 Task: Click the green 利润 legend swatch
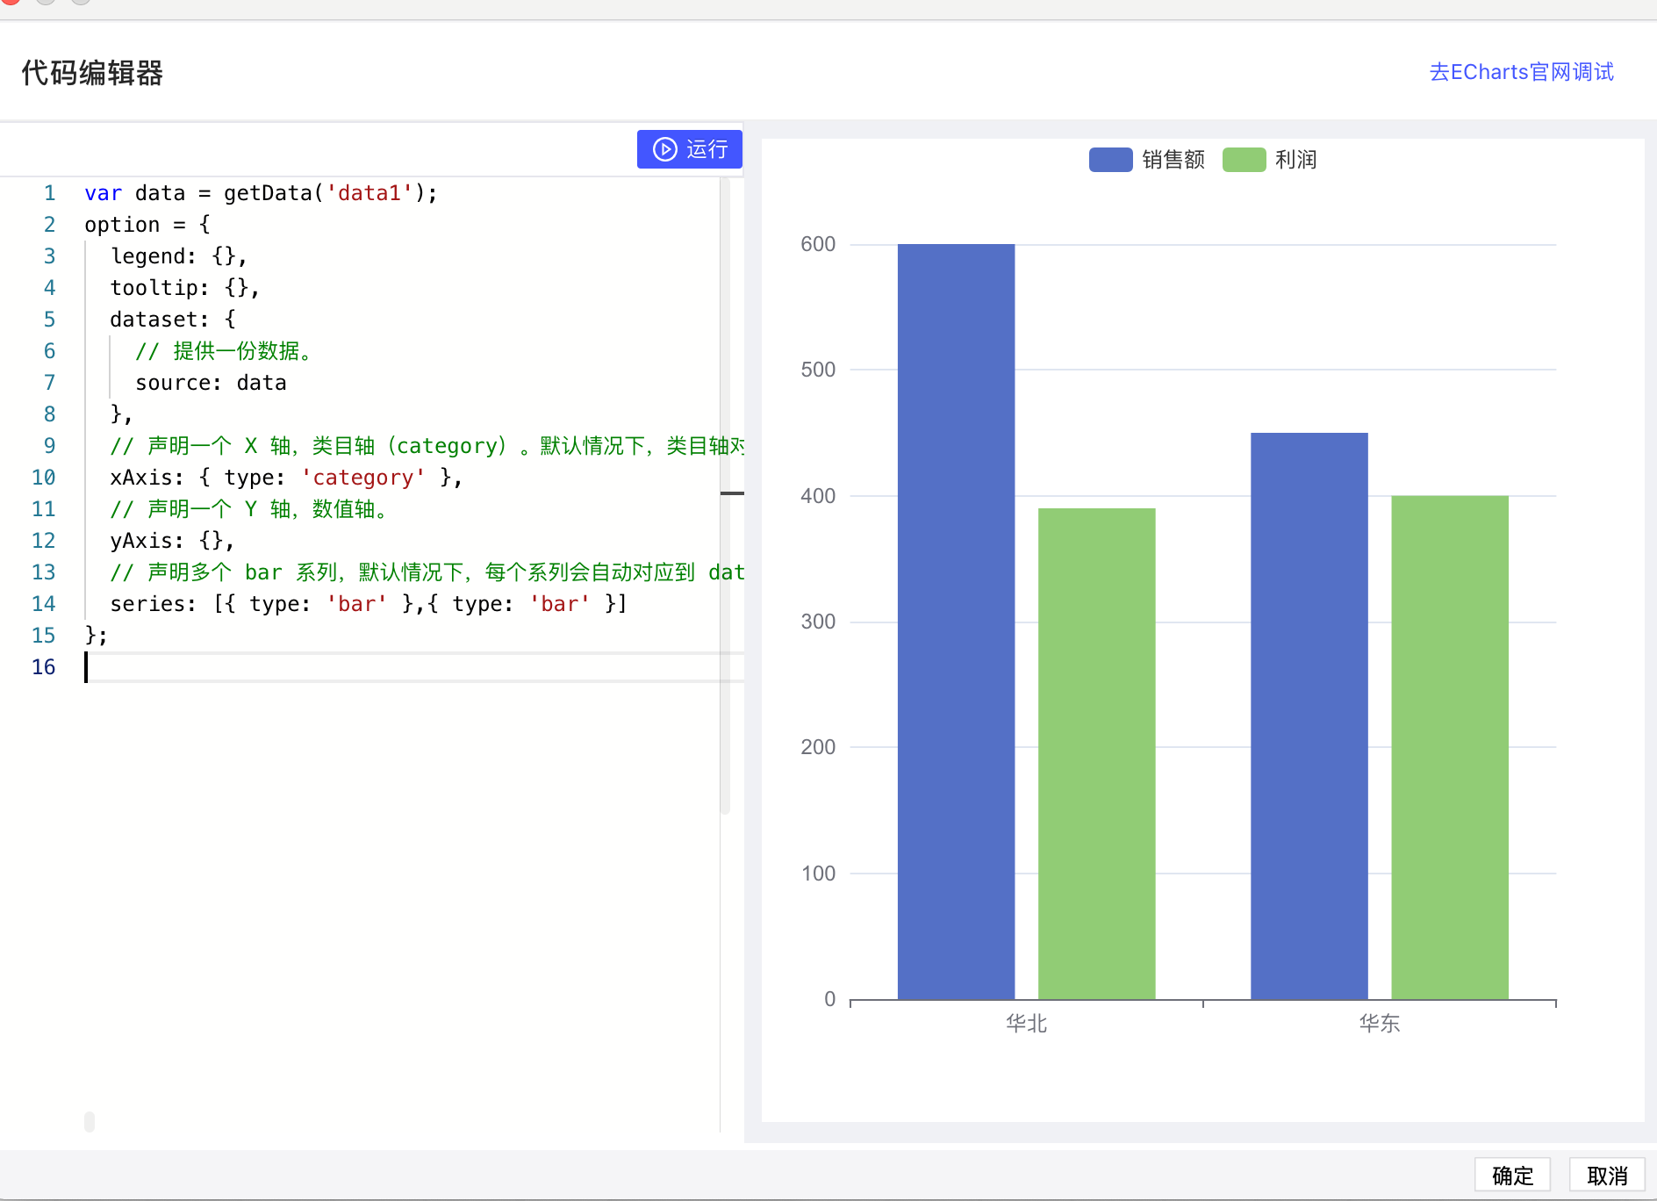click(1244, 160)
